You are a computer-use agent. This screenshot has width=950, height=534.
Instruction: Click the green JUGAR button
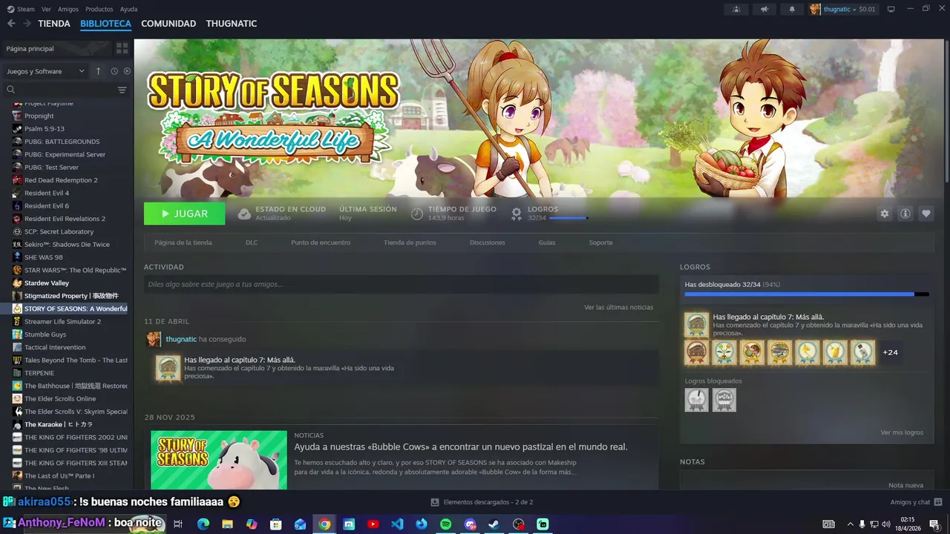(185, 214)
